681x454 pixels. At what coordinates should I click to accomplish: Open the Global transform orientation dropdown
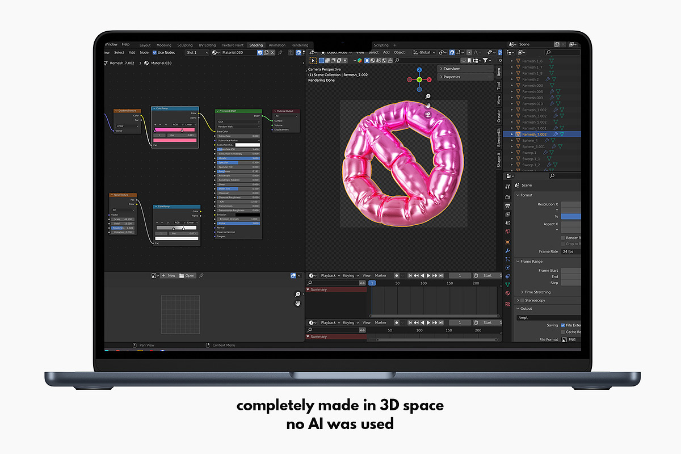424,52
